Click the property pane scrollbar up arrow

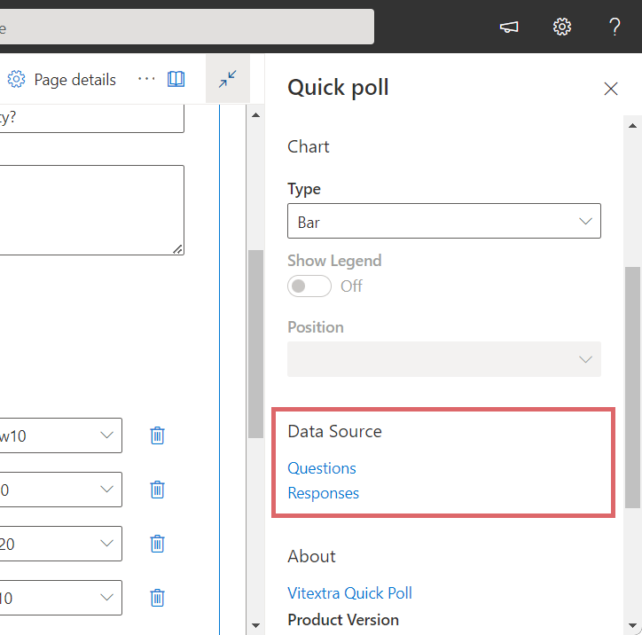point(632,126)
